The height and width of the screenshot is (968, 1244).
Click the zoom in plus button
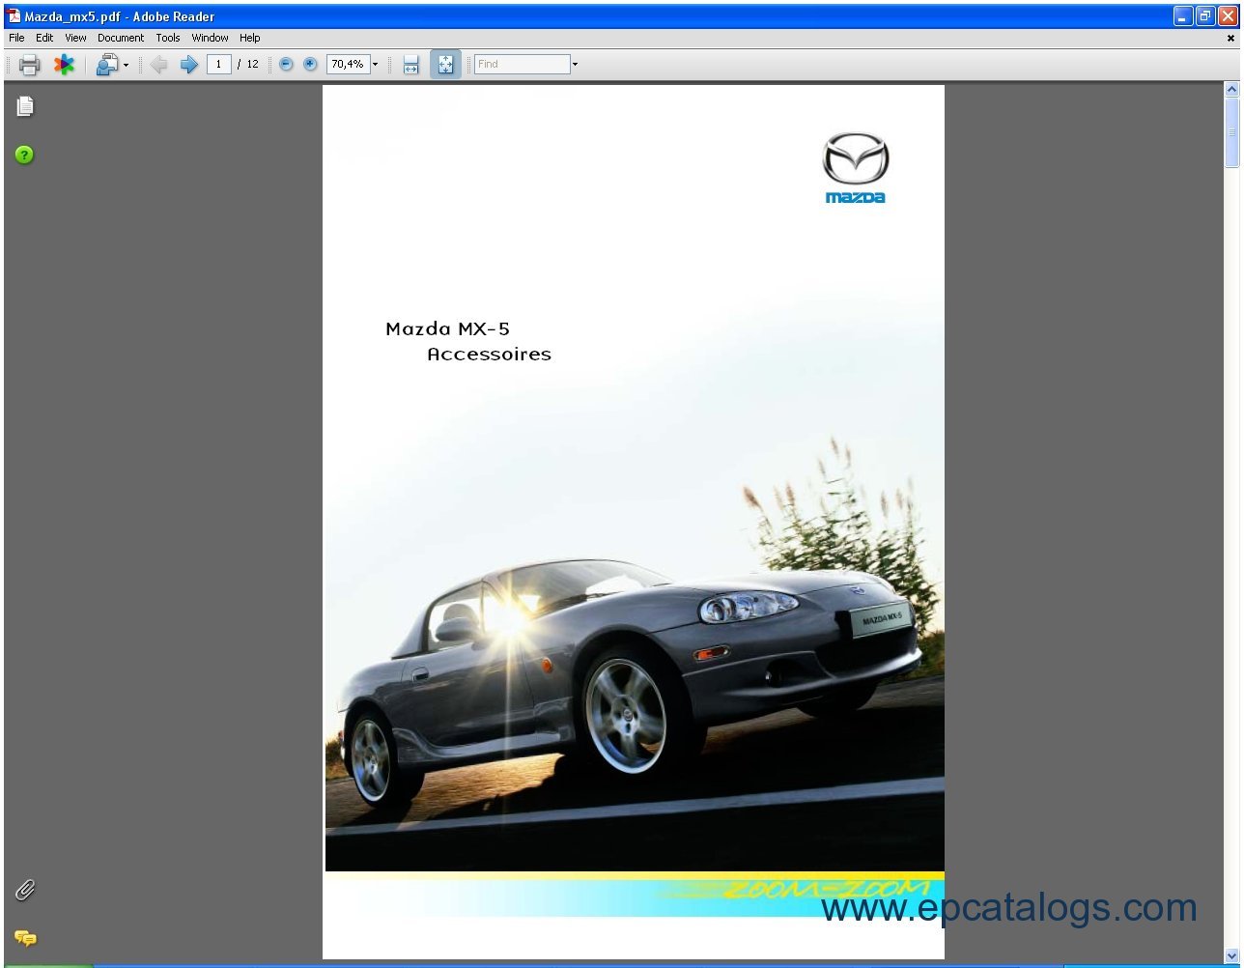pos(310,65)
